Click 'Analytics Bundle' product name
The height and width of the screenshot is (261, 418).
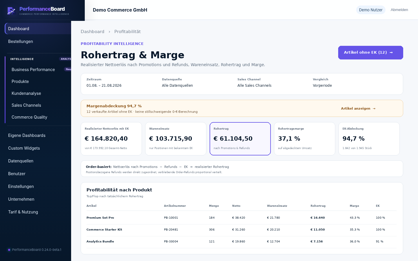point(100,242)
